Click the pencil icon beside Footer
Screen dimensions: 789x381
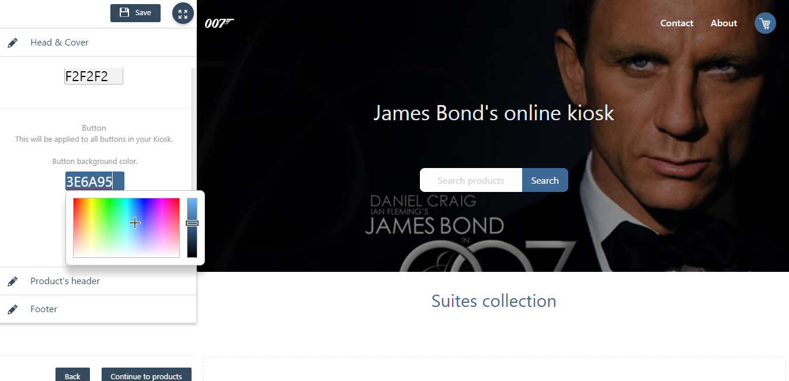pos(12,309)
